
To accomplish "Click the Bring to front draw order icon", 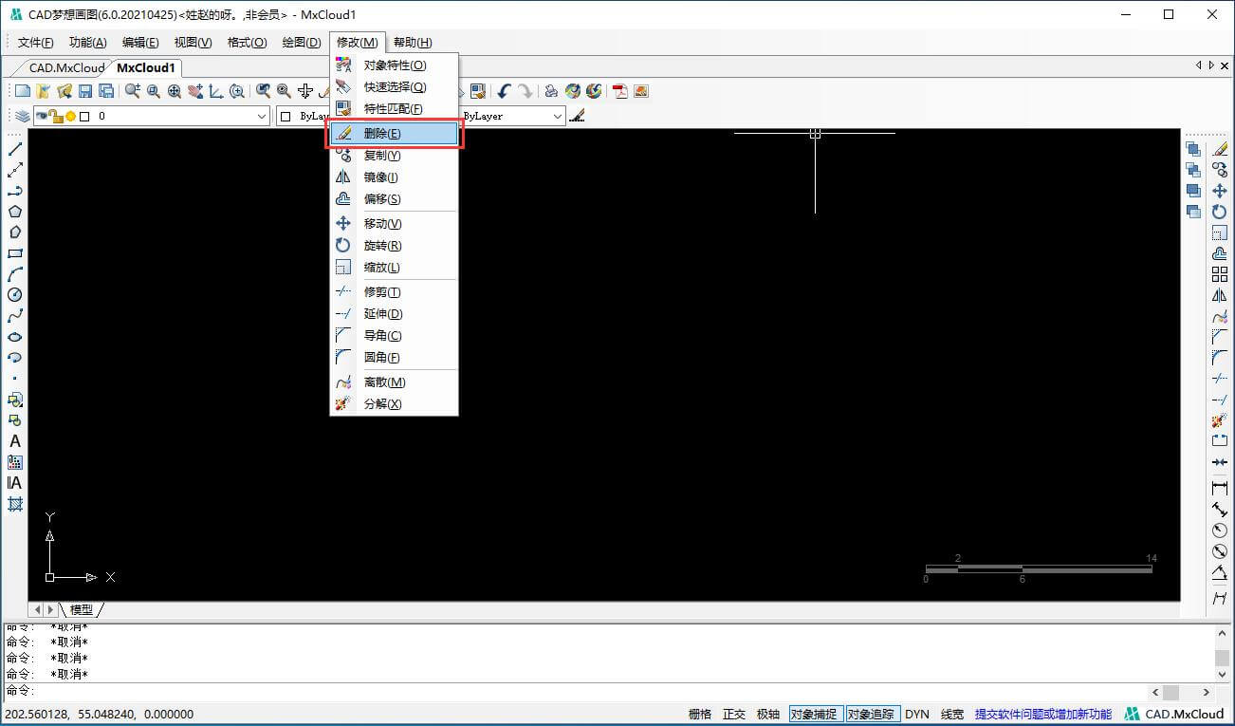I will 1193,149.
